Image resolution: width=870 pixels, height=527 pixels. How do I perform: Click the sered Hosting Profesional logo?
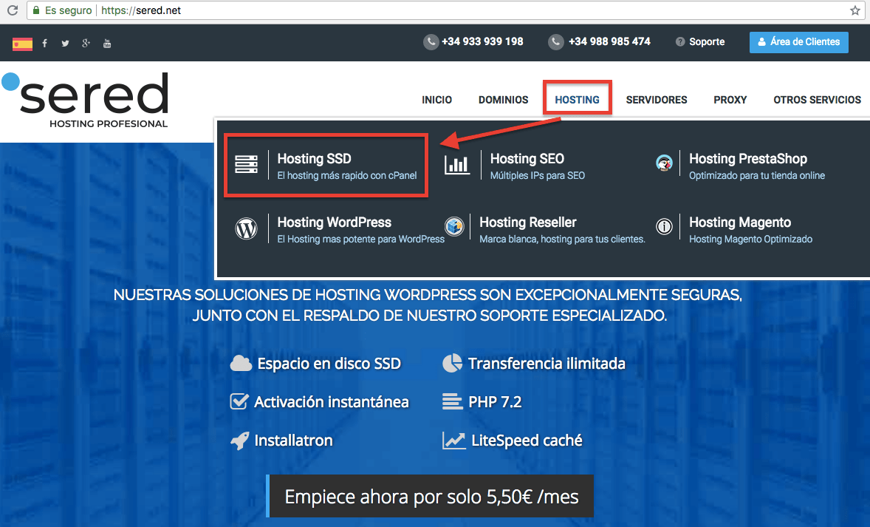tap(85, 100)
